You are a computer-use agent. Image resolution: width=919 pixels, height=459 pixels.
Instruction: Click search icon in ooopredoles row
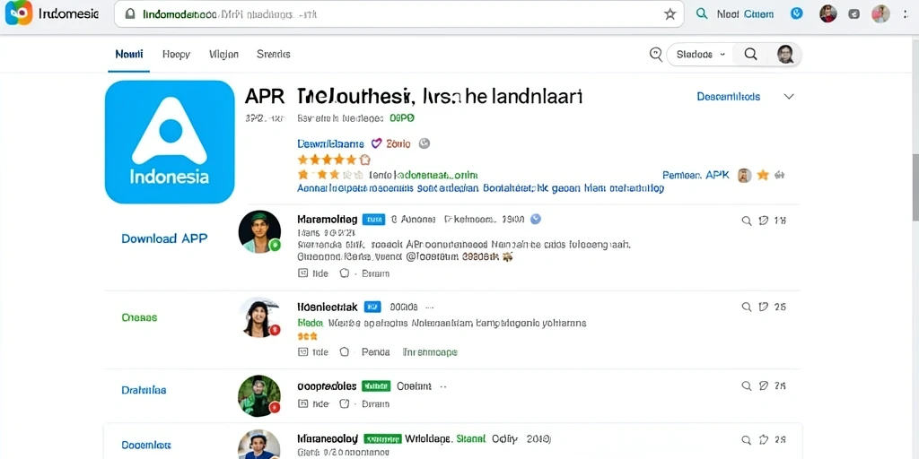pyautogui.click(x=747, y=385)
